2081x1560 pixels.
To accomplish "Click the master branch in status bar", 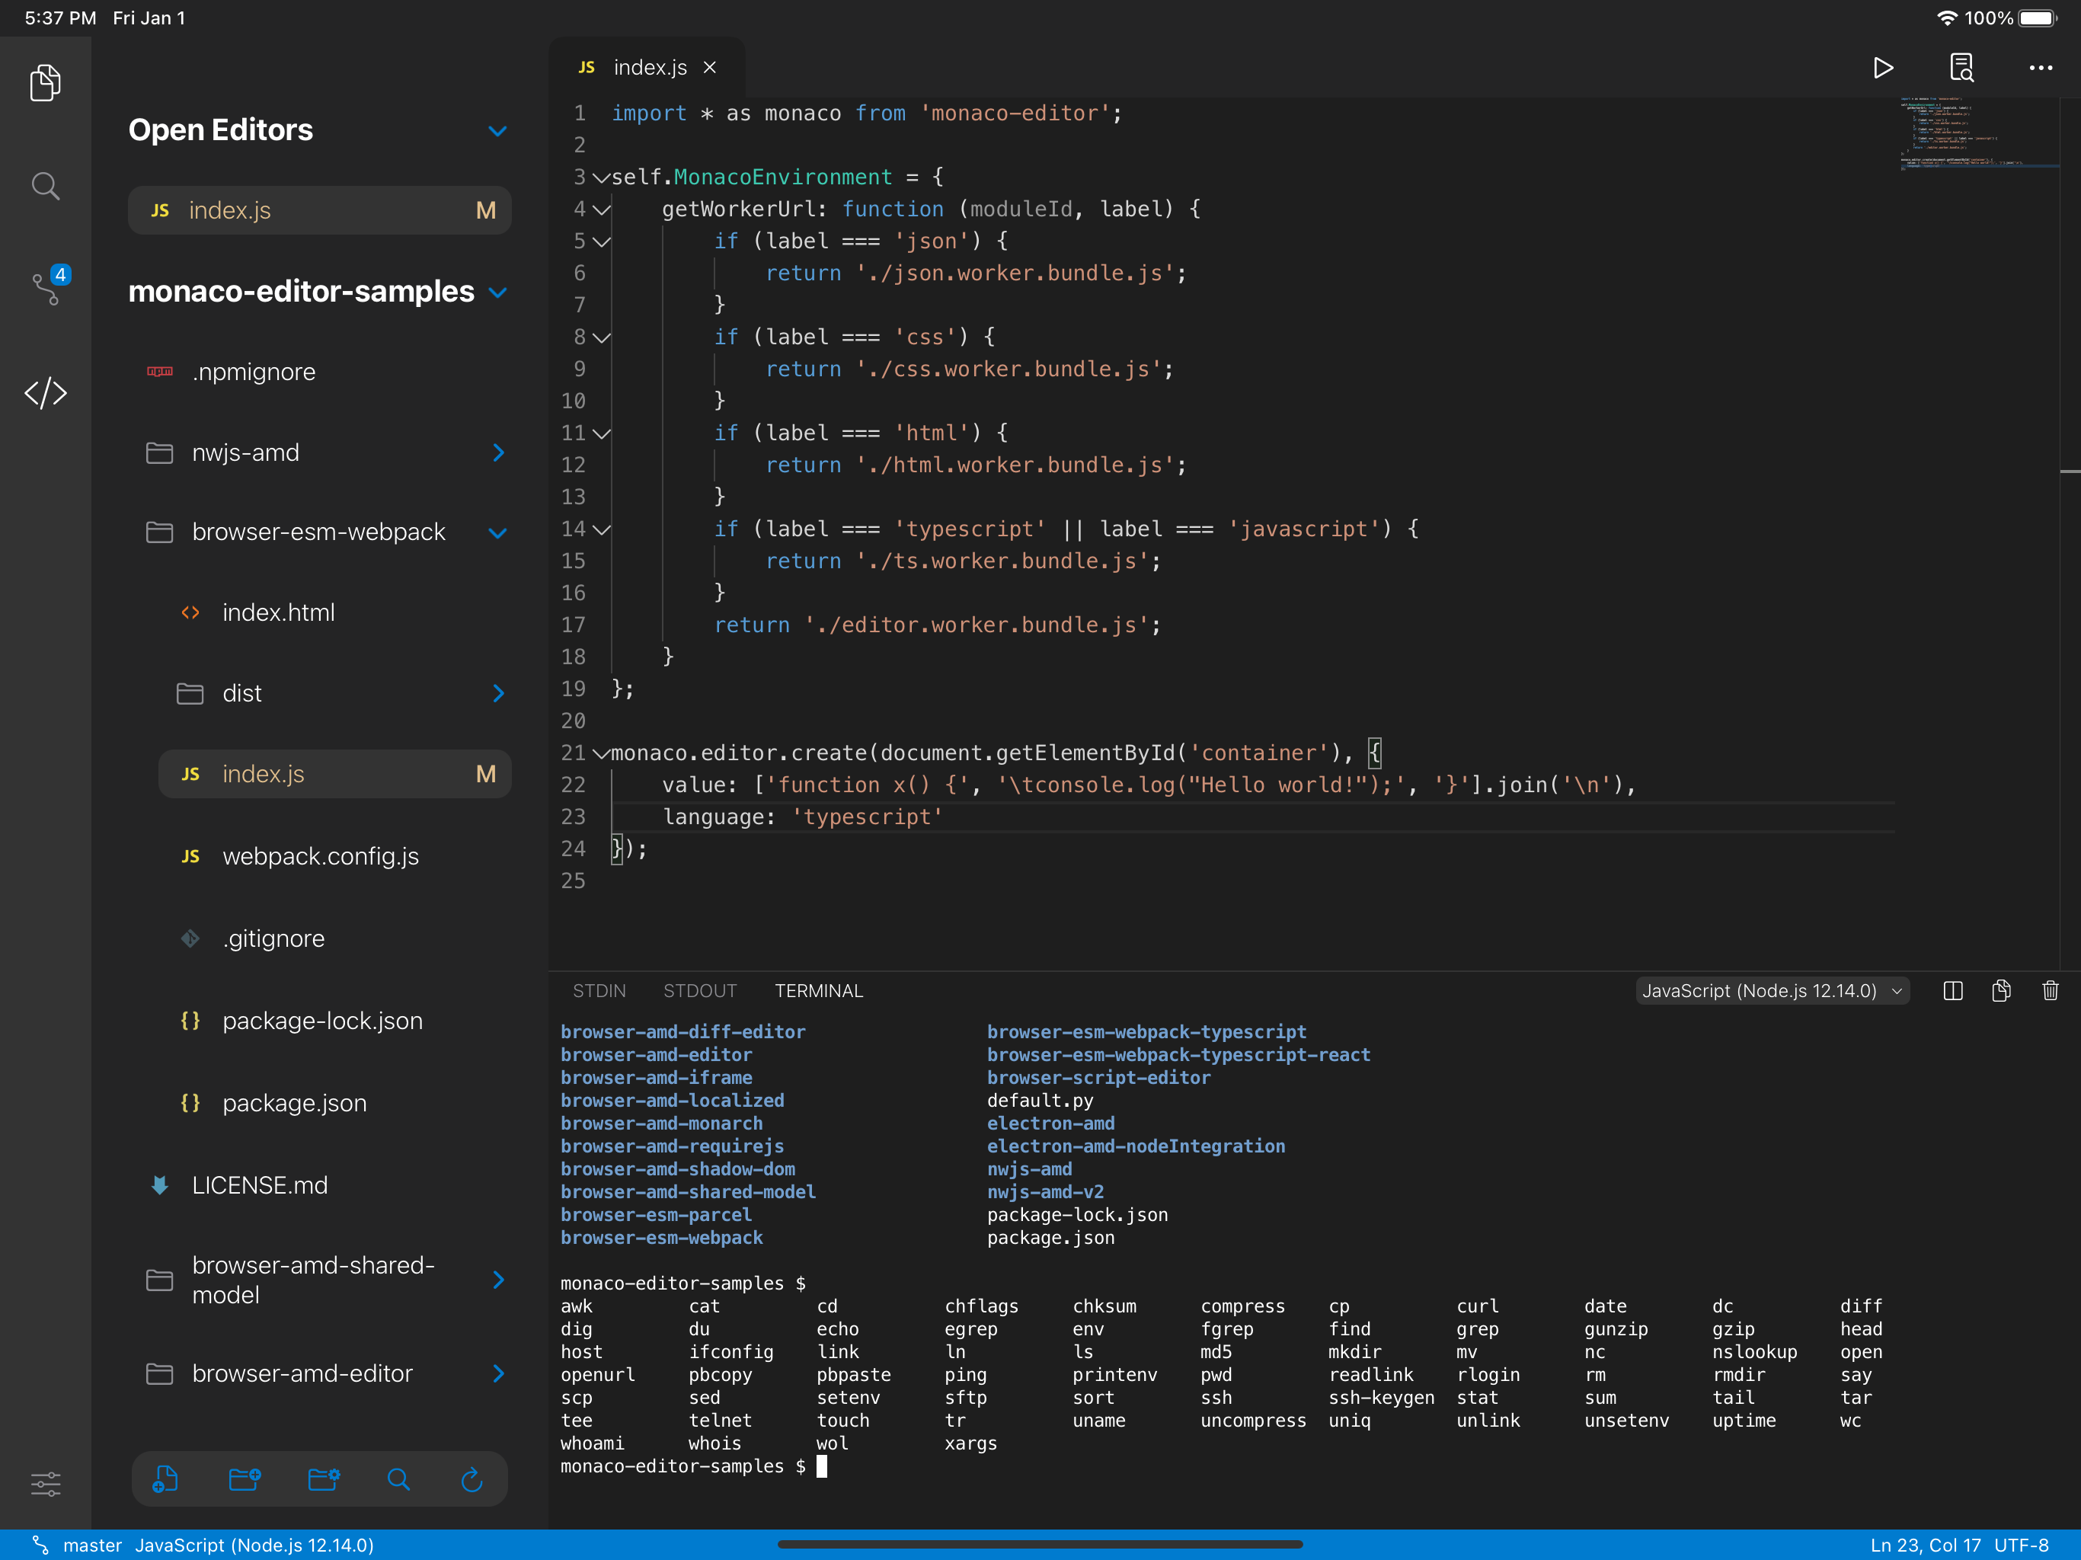I will tap(91, 1545).
